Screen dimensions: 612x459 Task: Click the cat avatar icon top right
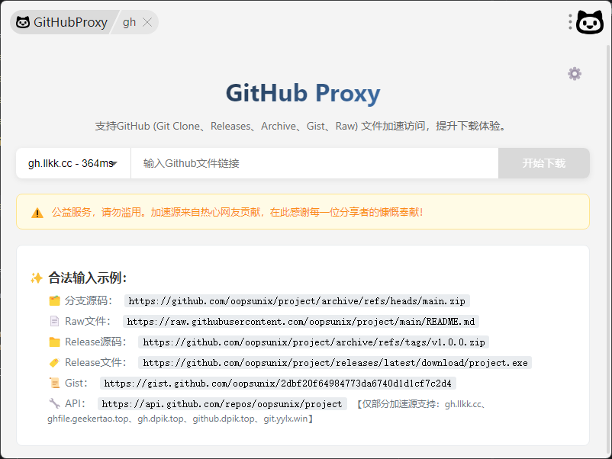coord(590,22)
